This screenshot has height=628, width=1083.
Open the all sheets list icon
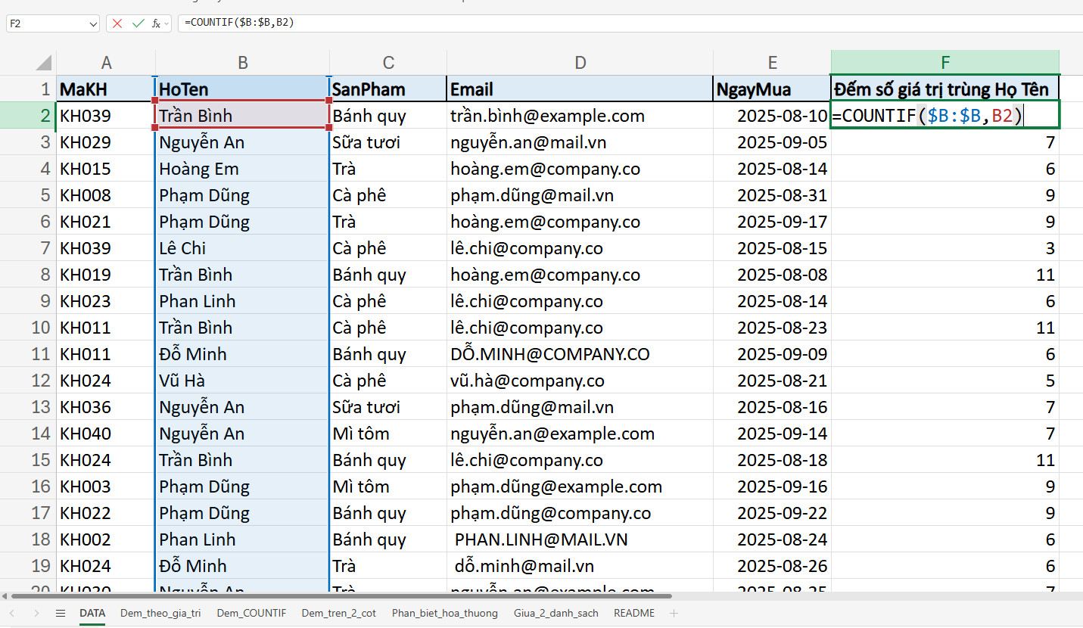[x=61, y=613]
